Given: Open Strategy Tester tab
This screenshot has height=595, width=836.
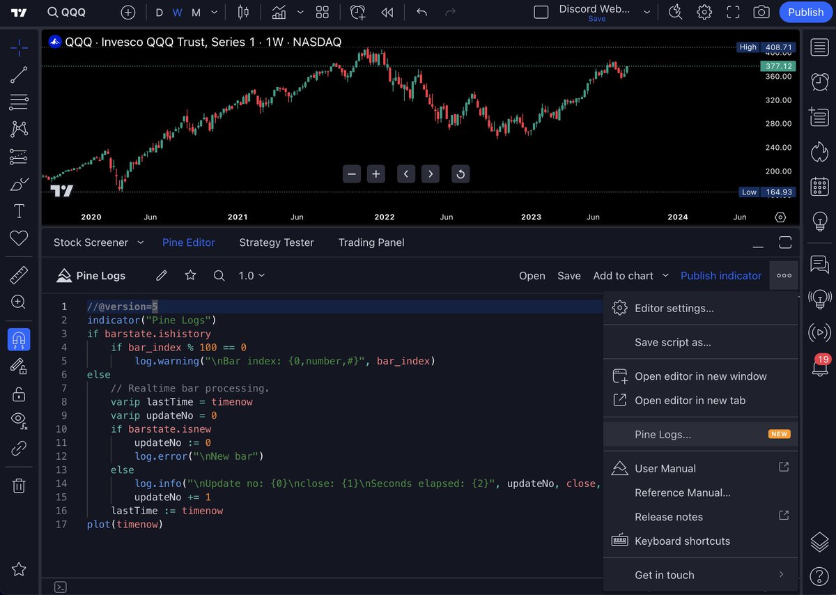Looking at the screenshot, I should 277,242.
